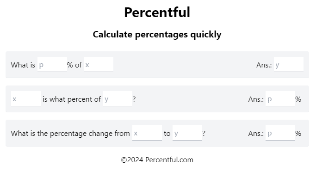The image size is (316, 177).
Task: Click the "% of" label in first row
Action: coord(74,65)
